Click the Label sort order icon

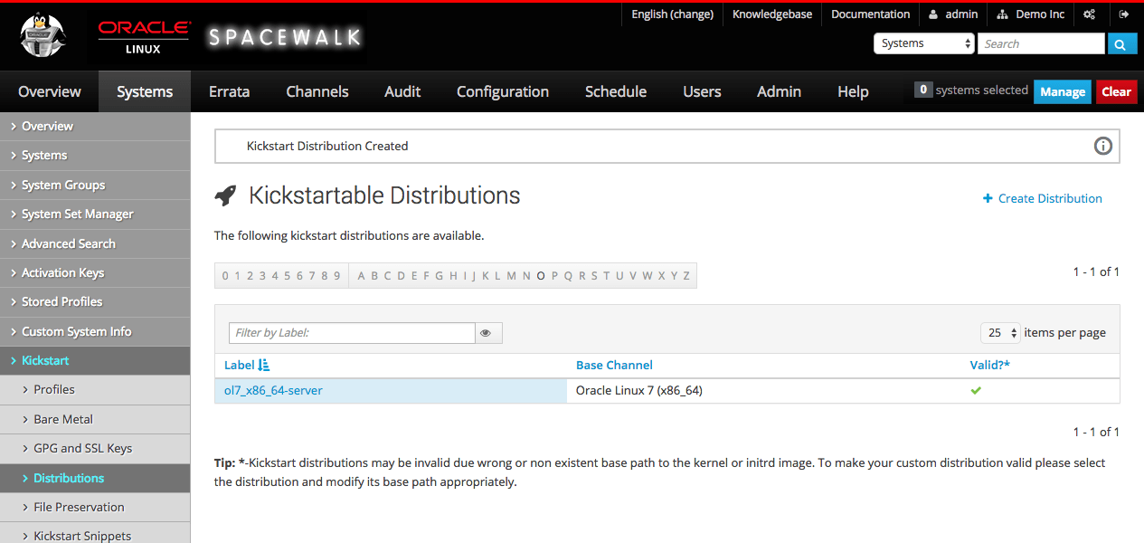264,365
